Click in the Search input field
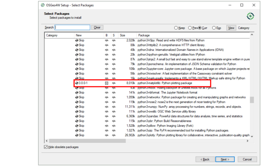The image size is (261, 166). 73,28
